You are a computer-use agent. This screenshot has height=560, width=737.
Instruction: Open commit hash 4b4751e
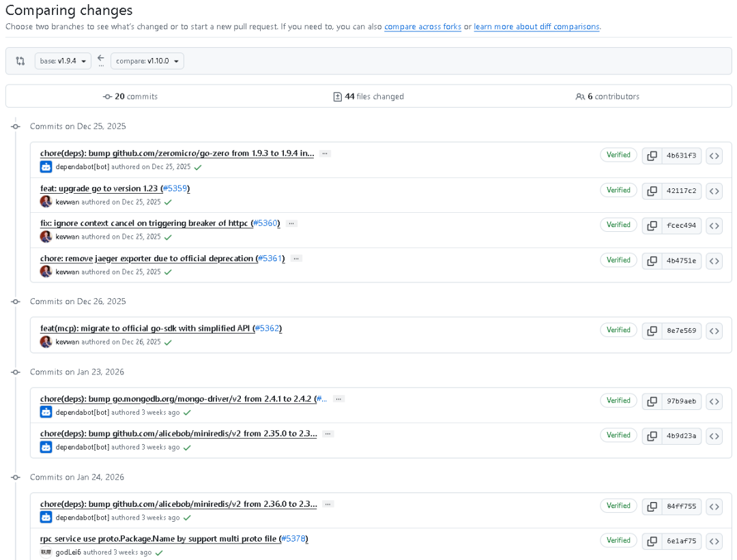click(681, 261)
